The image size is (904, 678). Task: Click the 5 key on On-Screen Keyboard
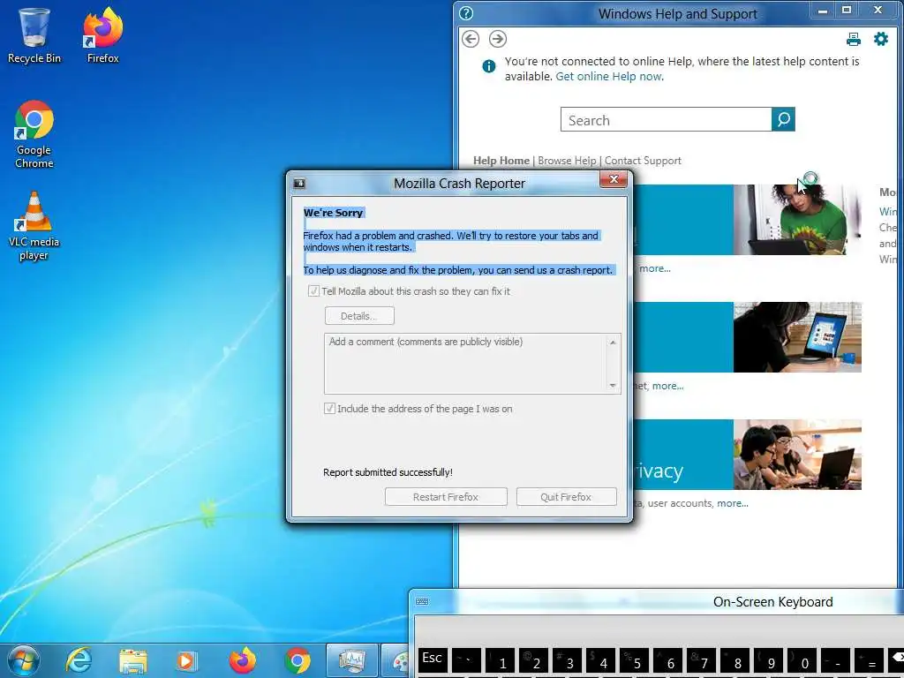(634, 660)
